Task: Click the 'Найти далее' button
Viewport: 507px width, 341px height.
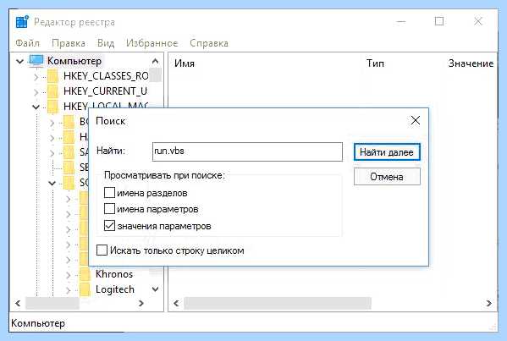Action: coord(387,152)
